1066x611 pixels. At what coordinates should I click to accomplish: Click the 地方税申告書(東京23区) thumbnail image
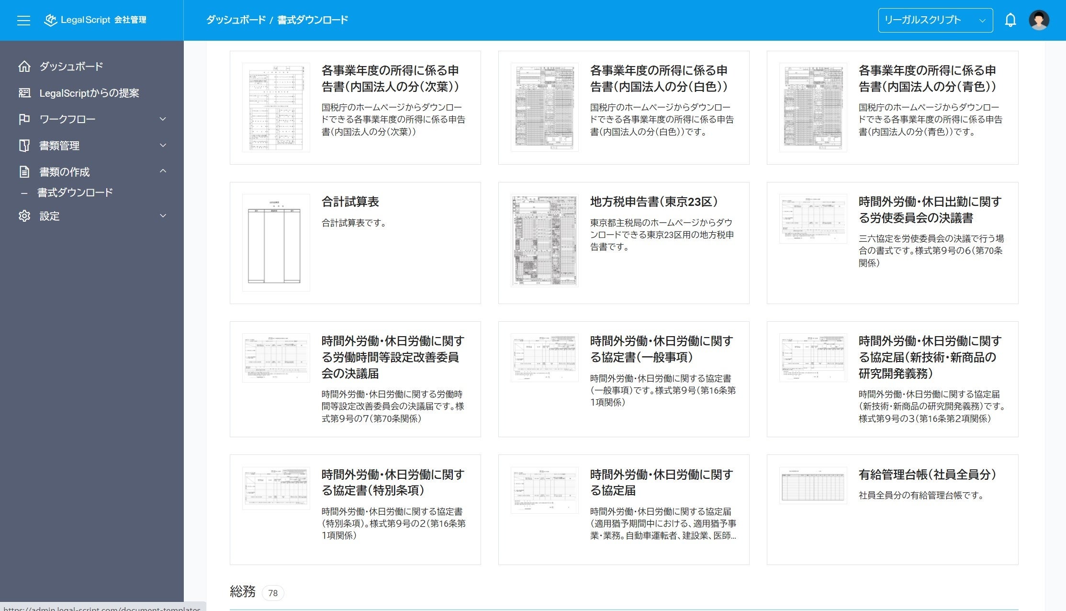pyautogui.click(x=544, y=240)
